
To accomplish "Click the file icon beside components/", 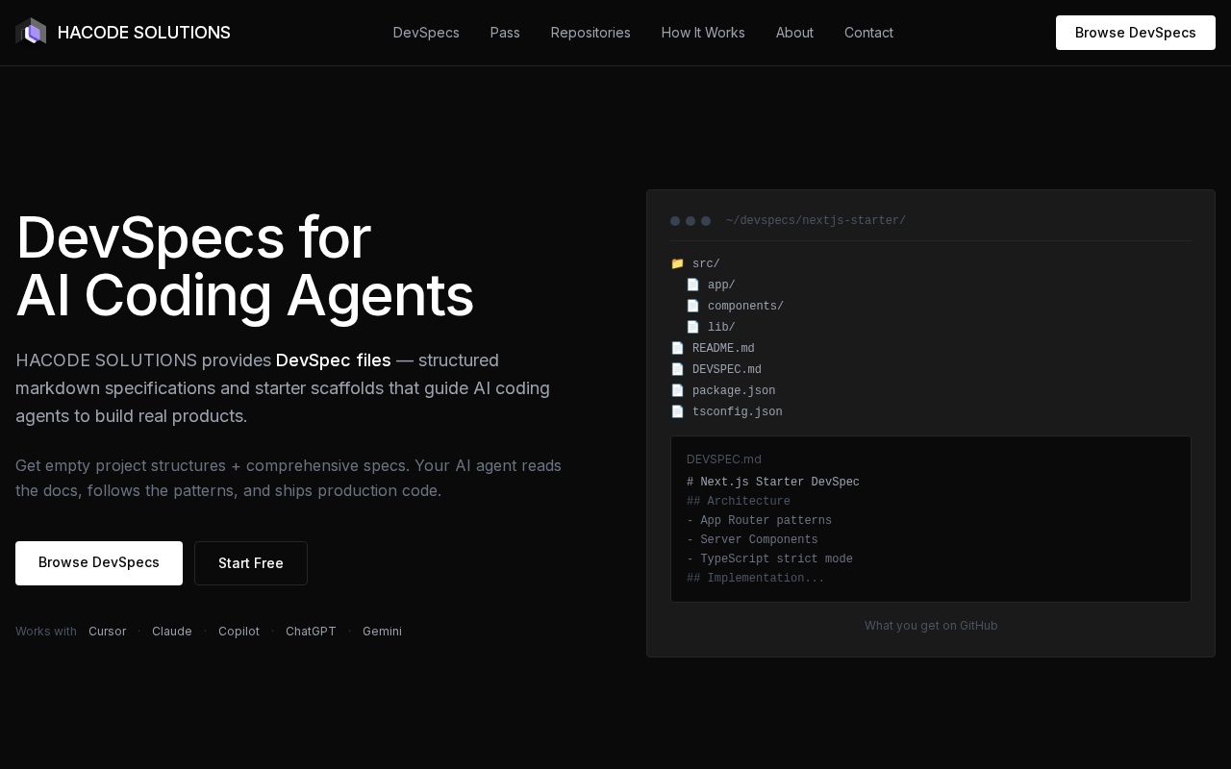I will 692,307.
